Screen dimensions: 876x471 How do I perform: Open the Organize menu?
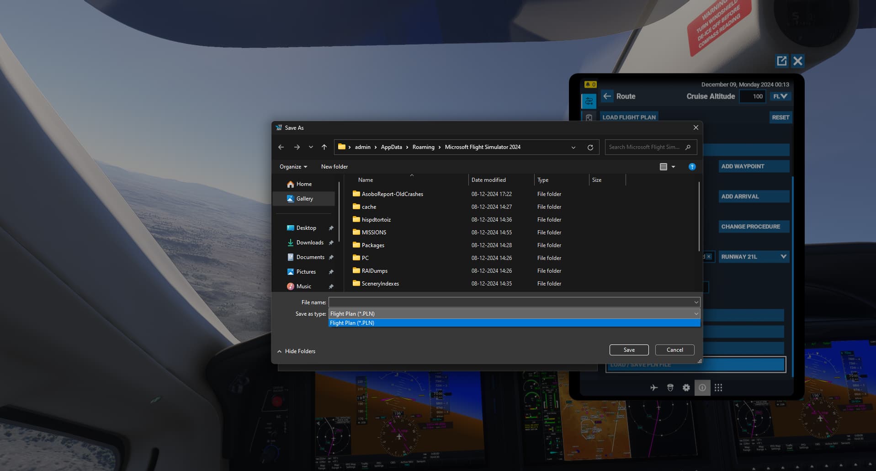pos(292,166)
